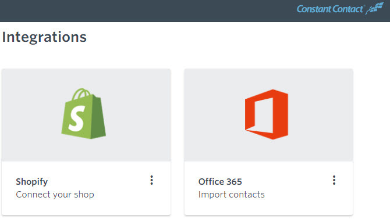
Task: Click the "Connect your shop" text
Action: point(55,195)
